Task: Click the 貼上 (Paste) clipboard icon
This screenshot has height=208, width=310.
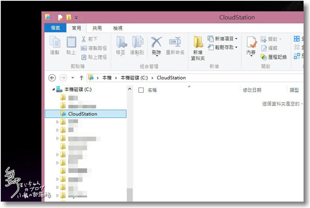Action: (71, 42)
